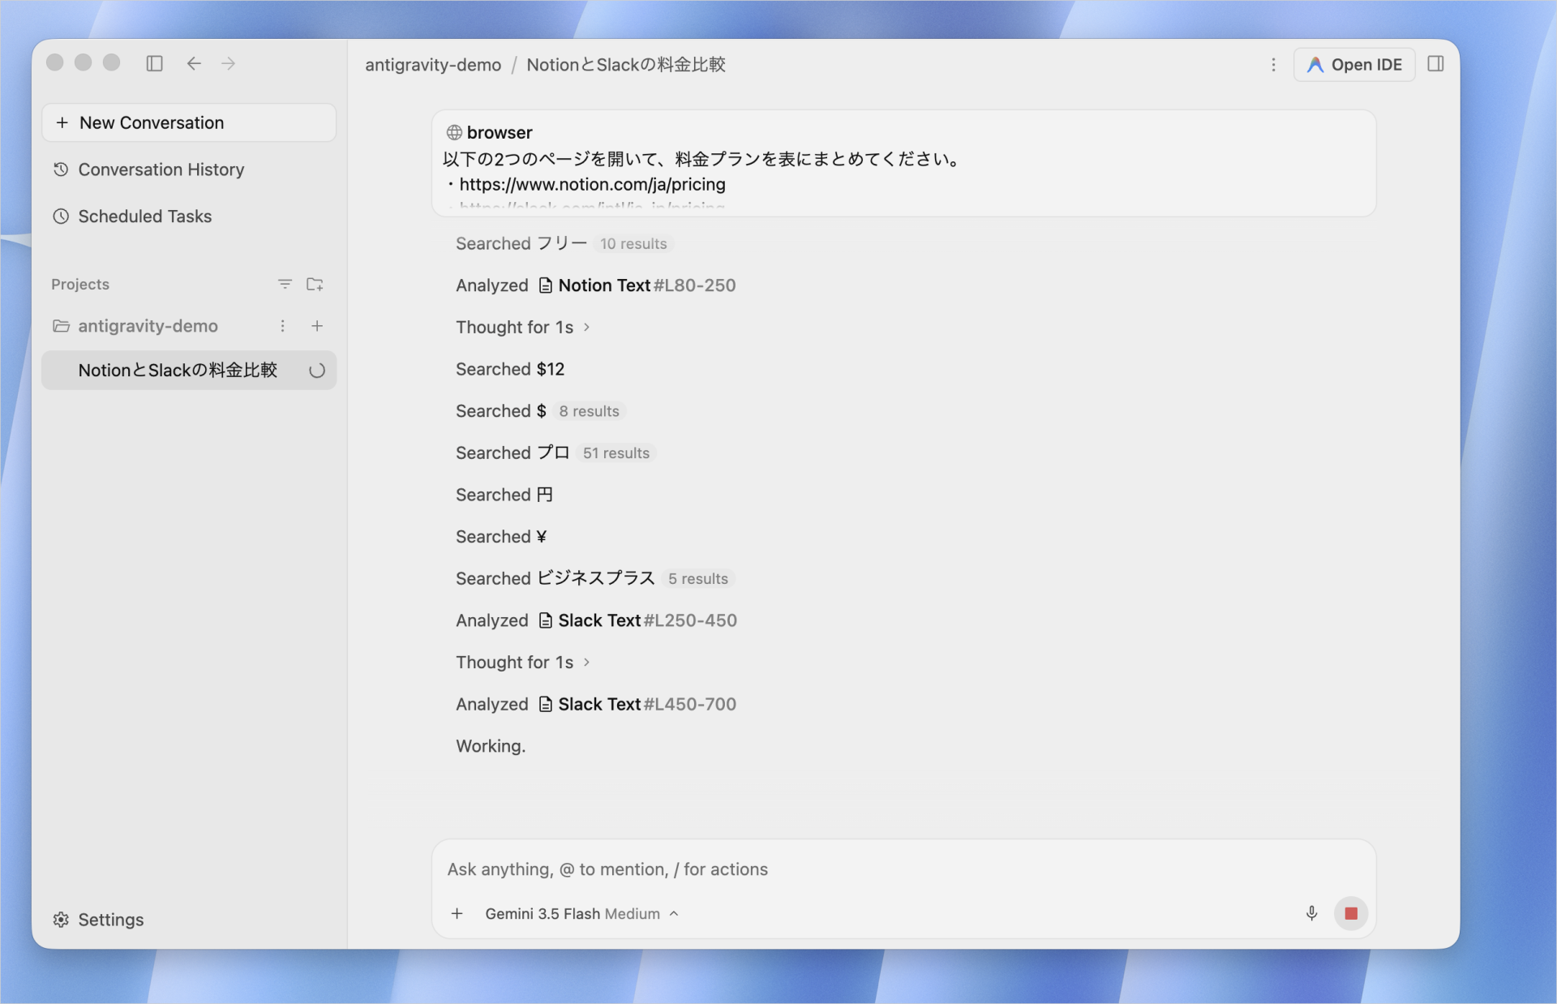This screenshot has width=1557, height=1004.
Task: Stop generation with the red stop button
Action: [1351, 914]
